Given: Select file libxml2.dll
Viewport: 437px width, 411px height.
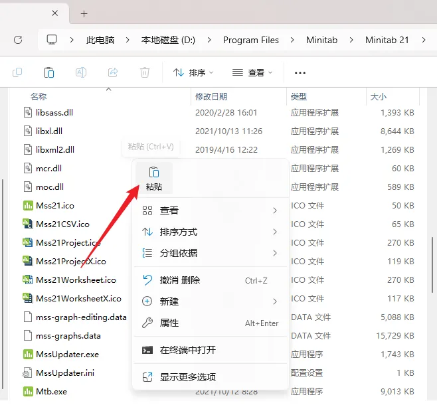Looking at the screenshot, I should pos(55,150).
